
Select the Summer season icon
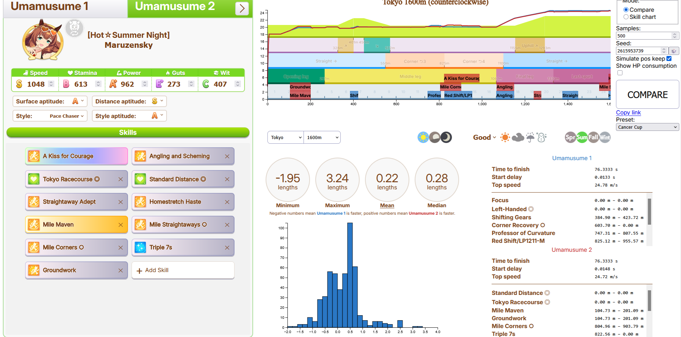click(582, 137)
